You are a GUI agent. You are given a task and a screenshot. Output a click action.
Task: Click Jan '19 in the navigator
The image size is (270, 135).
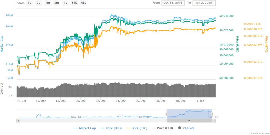click(214, 117)
